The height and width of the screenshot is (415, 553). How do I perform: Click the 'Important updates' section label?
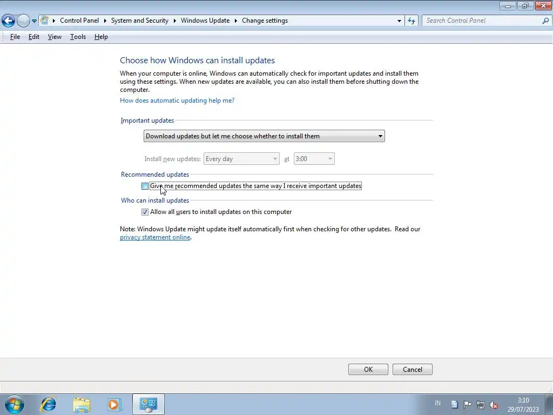pyautogui.click(x=147, y=121)
